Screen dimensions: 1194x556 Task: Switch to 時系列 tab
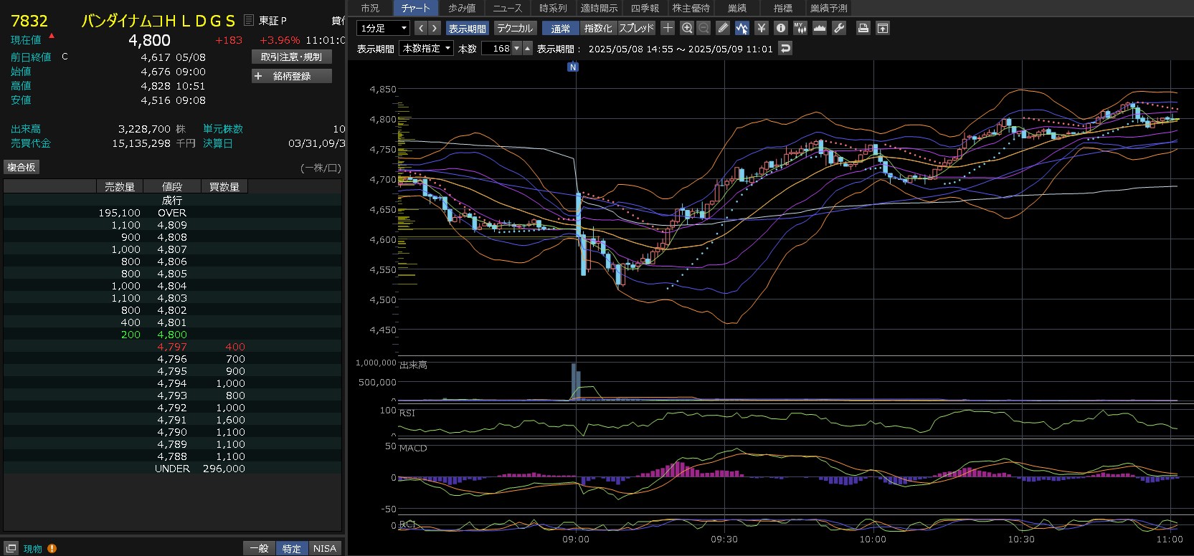[554, 8]
